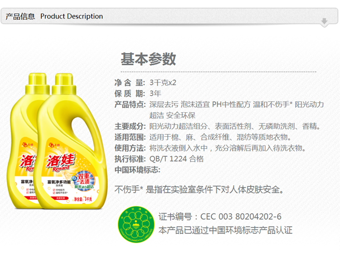Click the 不伤手 skin safety disclaimer text
This screenshot has height=254, width=340.
(199, 189)
